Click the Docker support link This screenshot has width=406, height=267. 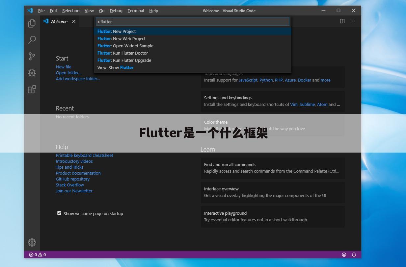coord(304,80)
